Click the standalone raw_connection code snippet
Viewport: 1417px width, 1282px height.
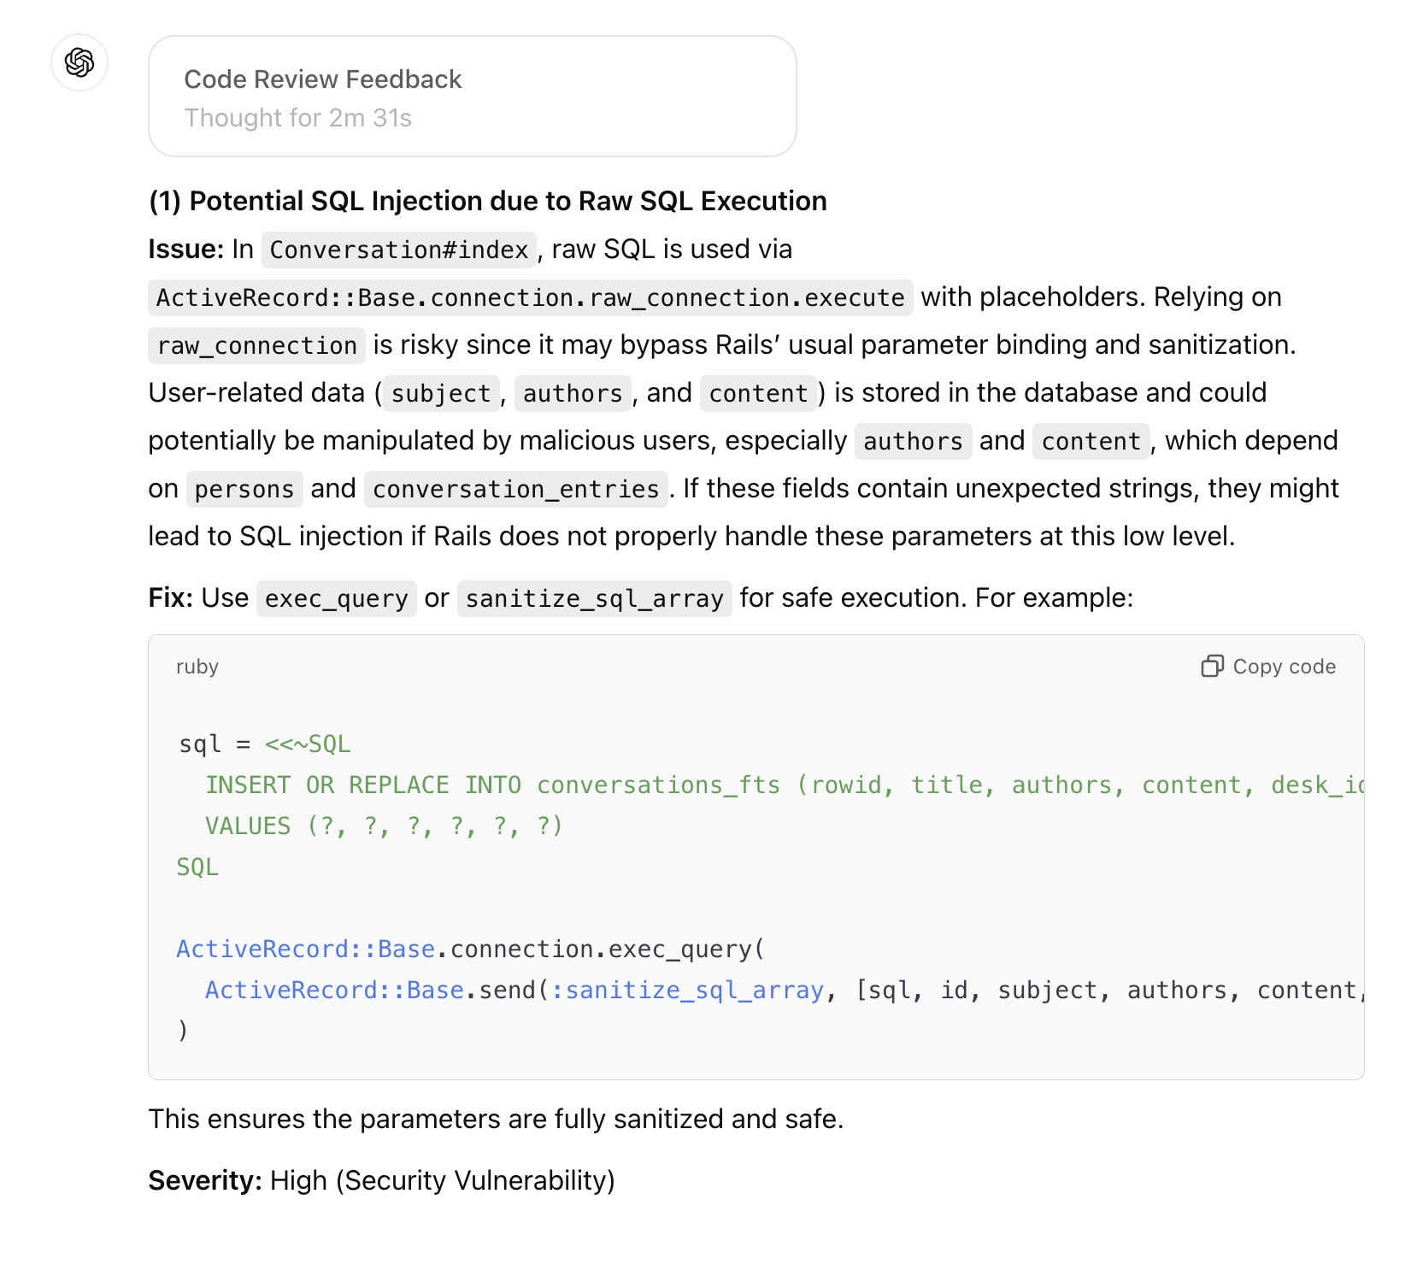click(256, 345)
